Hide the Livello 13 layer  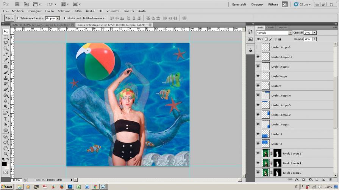(258, 134)
